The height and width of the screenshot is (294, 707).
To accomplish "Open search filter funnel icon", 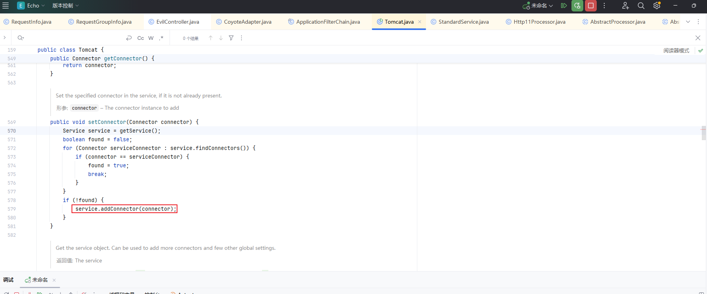I will pyautogui.click(x=231, y=38).
